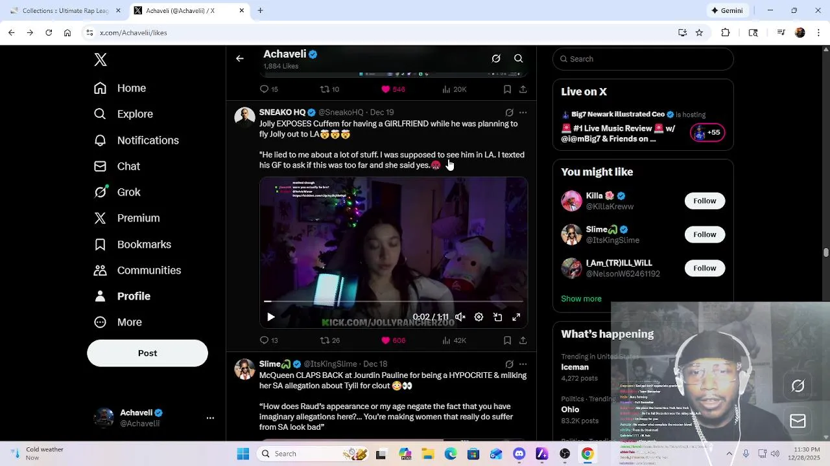
Task: Click Grok icon on Slime post
Action: [509, 364]
